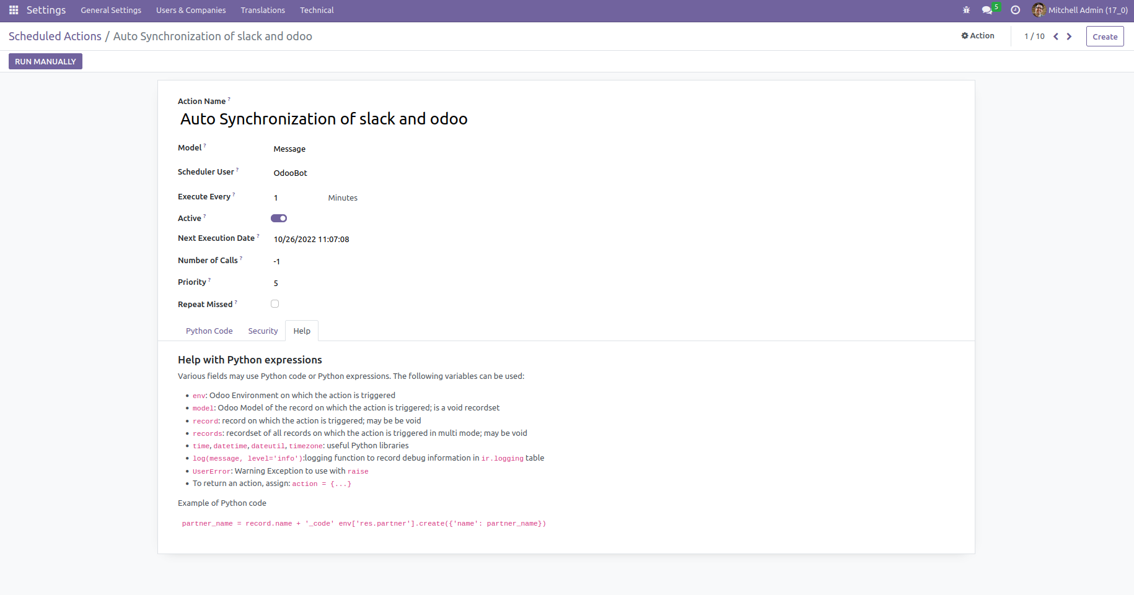Click the 'Help with Python expressions' heading
The width and height of the screenshot is (1134, 595).
(250, 360)
